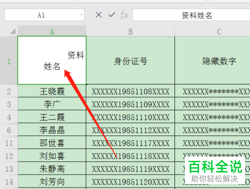
Task: Select row 2 header
Action: (9, 91)
